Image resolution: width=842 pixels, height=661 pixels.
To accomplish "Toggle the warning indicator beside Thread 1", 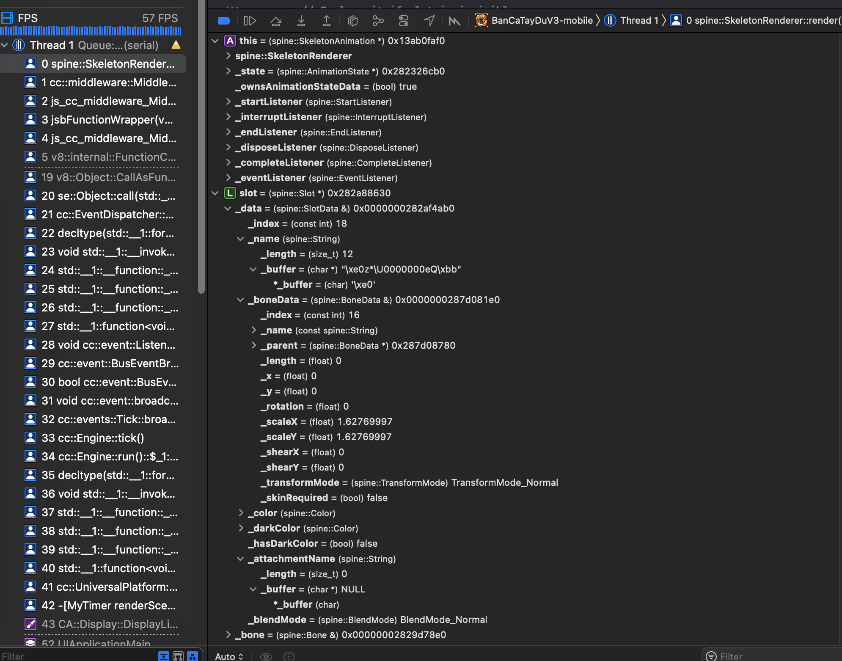I will tap(176, 45).
